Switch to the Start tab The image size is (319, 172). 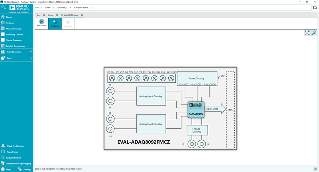pos(39,15)
